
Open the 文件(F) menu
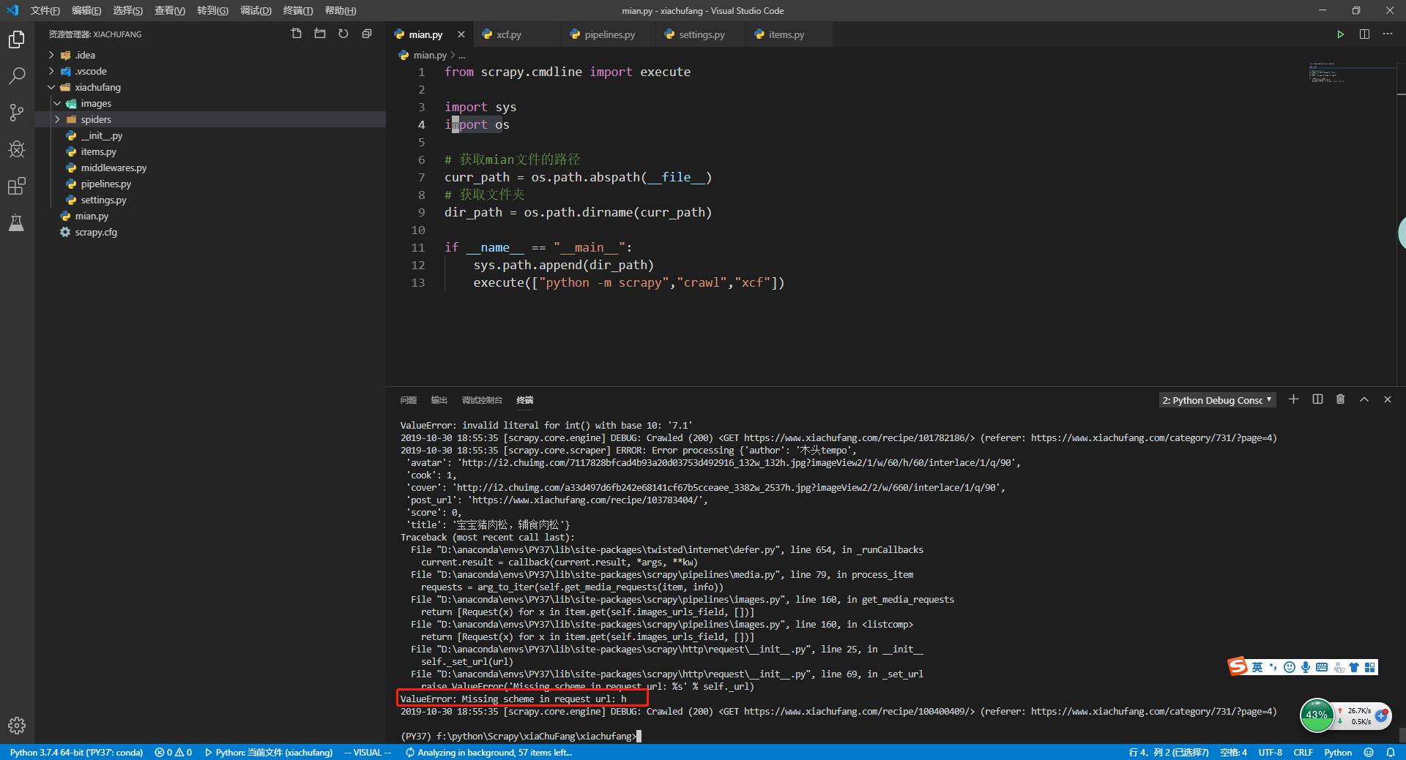click(x=45, y=10)
